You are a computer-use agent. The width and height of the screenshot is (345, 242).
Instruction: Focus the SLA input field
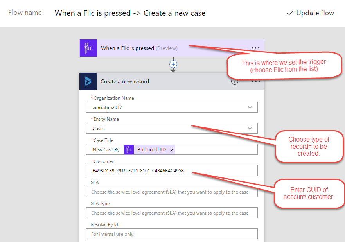[172, 192]
